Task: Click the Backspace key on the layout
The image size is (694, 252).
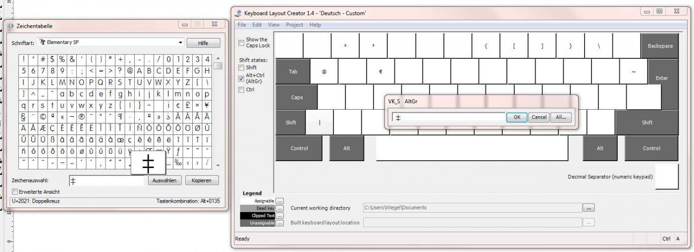Action: click(660, 45)
